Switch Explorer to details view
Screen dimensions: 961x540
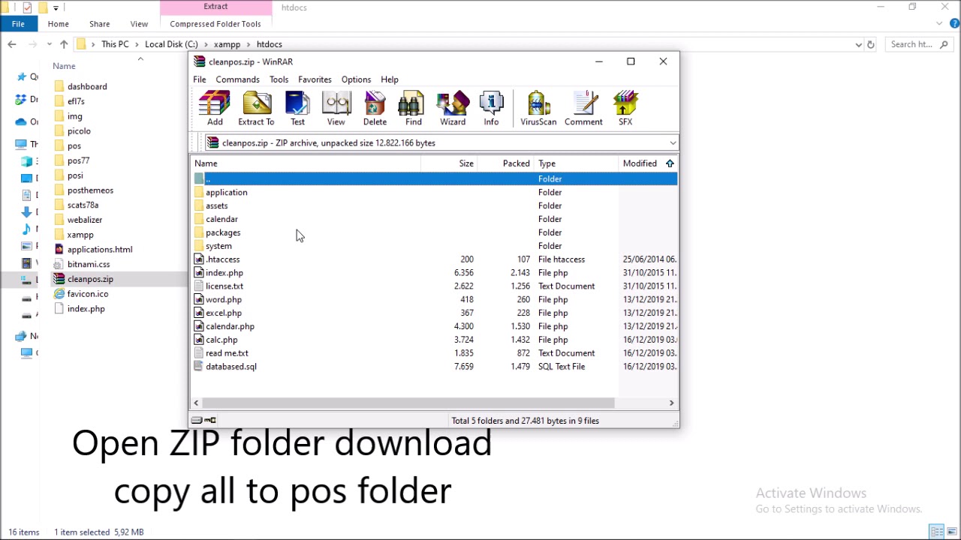click(x=937, y=532)
